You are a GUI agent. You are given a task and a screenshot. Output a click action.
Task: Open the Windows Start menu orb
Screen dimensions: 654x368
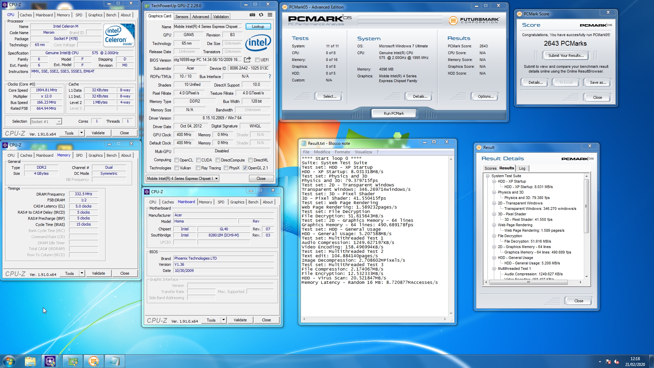9,361
